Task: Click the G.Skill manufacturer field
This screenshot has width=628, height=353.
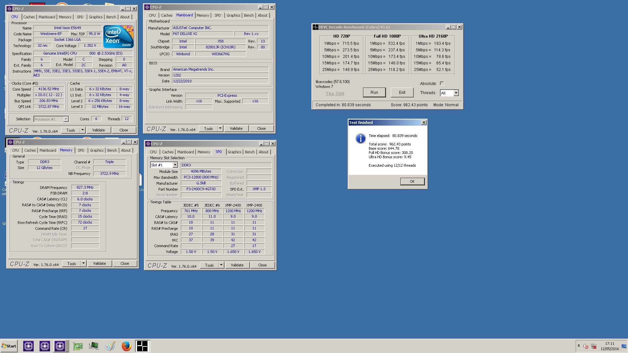Action: pos(201,183)
